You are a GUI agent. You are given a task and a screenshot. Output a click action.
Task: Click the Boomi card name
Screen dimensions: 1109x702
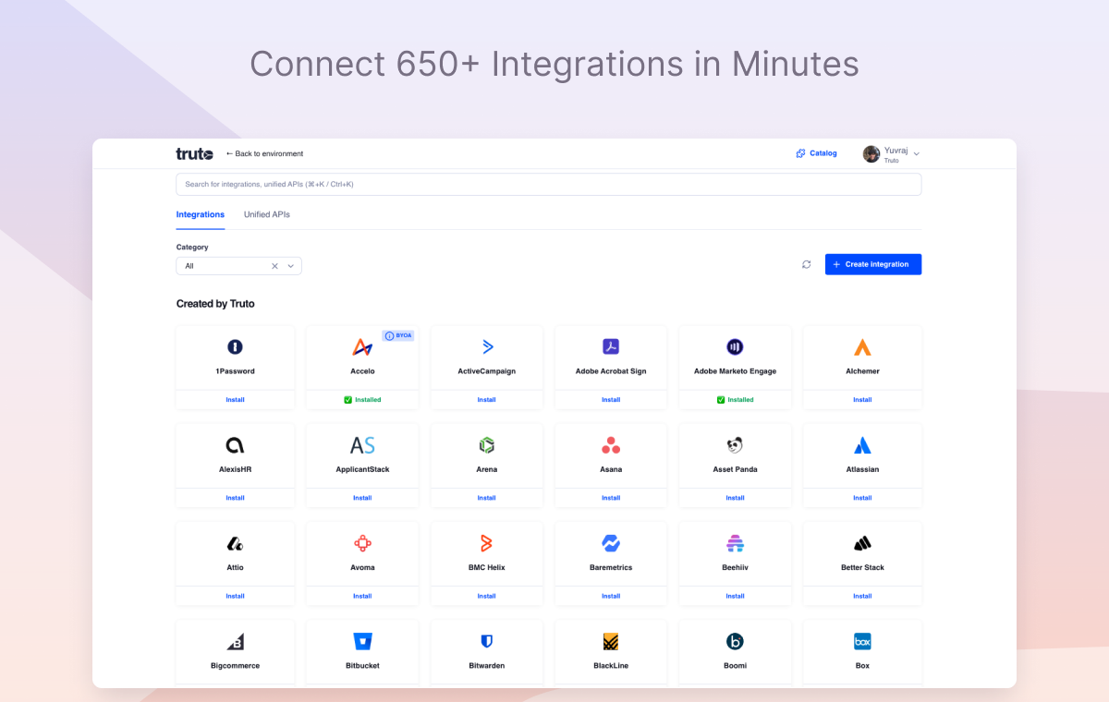click(735, 665)
